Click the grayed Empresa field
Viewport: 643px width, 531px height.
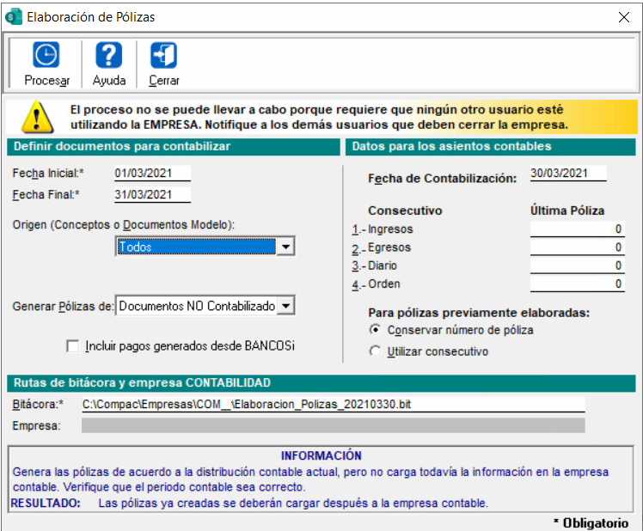333,425
